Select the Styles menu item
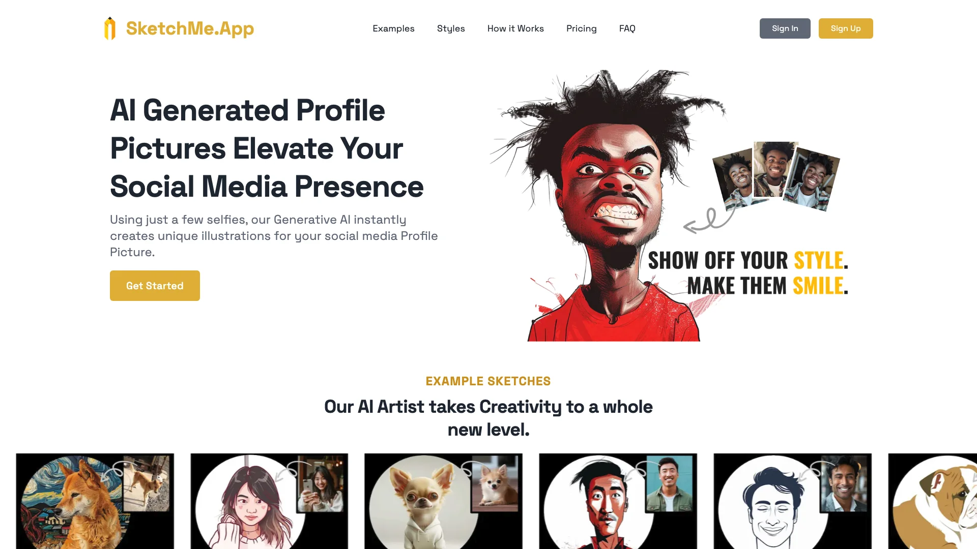Image resolution: width=977 pixels, height=549 pixels. (450, 28)
